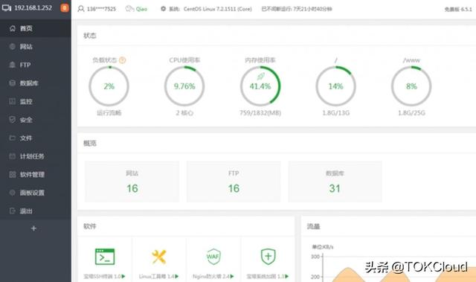This screenshot has height=282, width=476.
Task: Open the 首页 home menu item
Action: 36,28
